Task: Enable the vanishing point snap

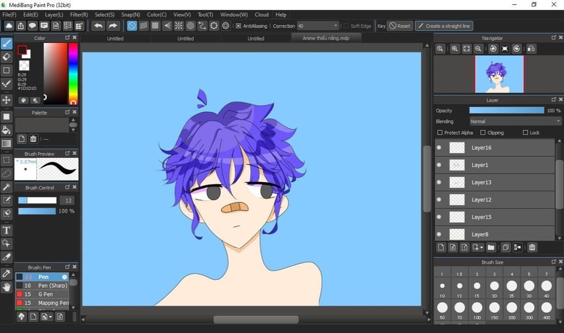Action: coord(167,26)
